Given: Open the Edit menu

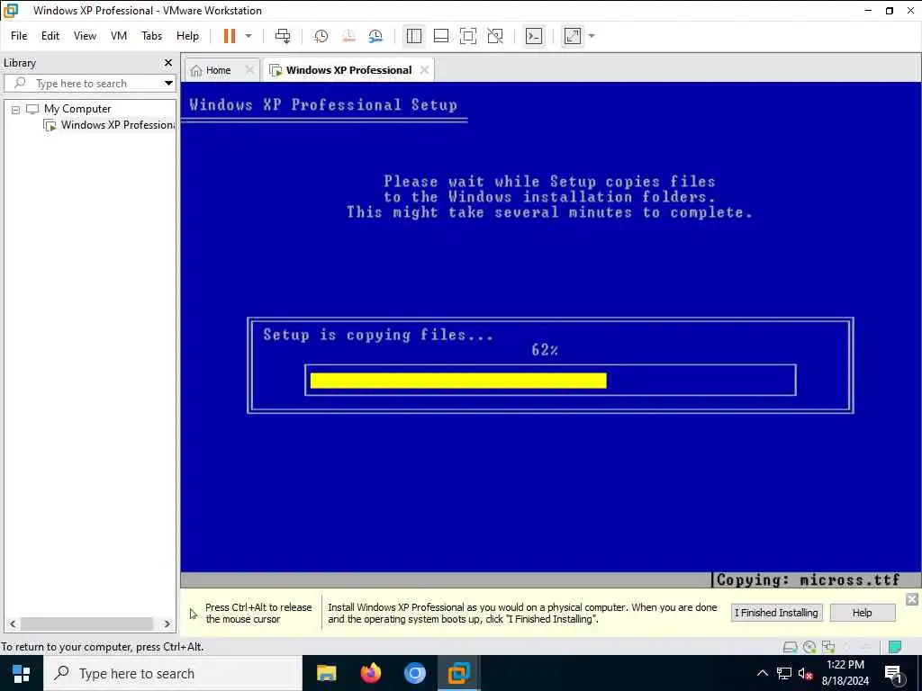Looking at the screenshot, I should (50, 36).
